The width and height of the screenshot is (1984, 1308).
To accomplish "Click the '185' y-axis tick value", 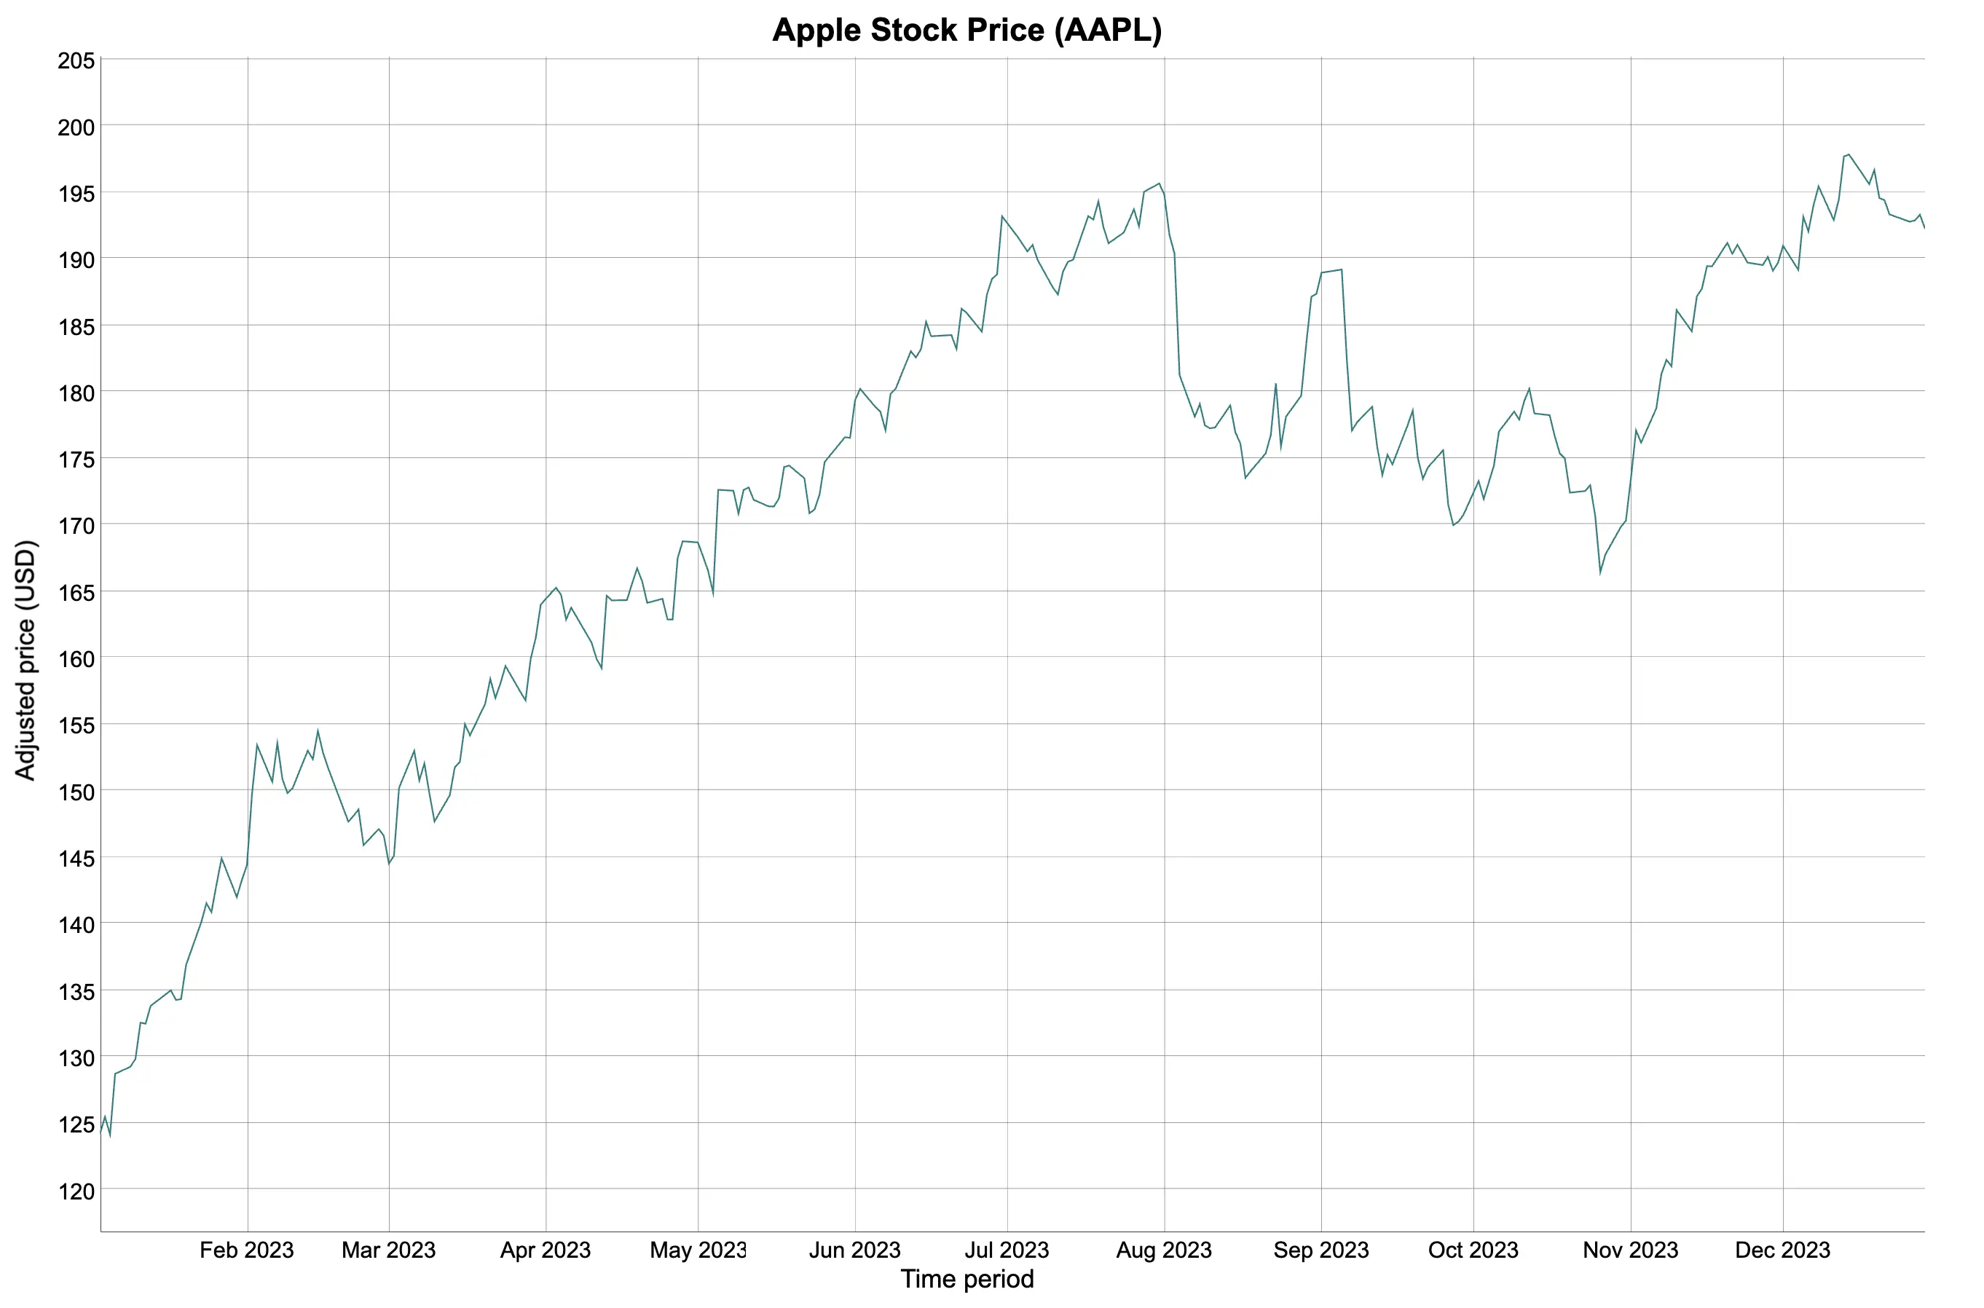I will (76, 326).
